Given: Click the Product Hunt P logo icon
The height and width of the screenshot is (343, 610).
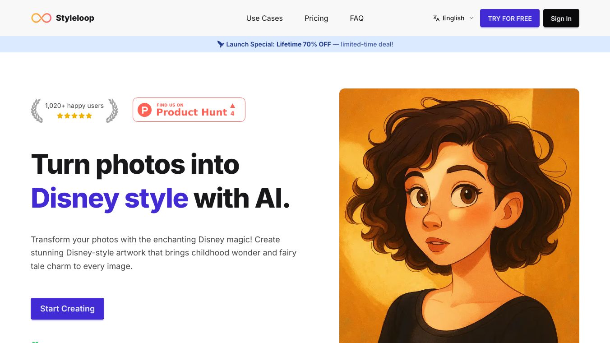Looking at the screenshot, I should pyautogui.click(x=145, y=110).
